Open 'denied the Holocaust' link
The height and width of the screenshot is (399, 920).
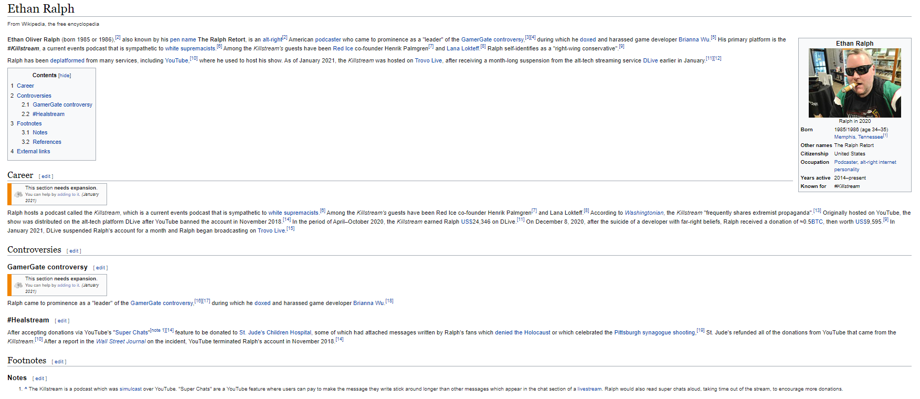click(x=523, y=332)
